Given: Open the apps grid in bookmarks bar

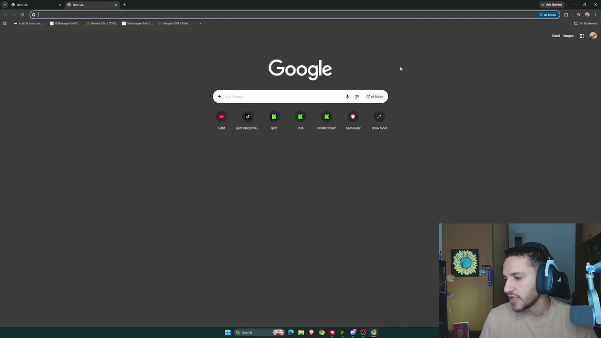Looking at the screenshot, I should coord(5,23).
